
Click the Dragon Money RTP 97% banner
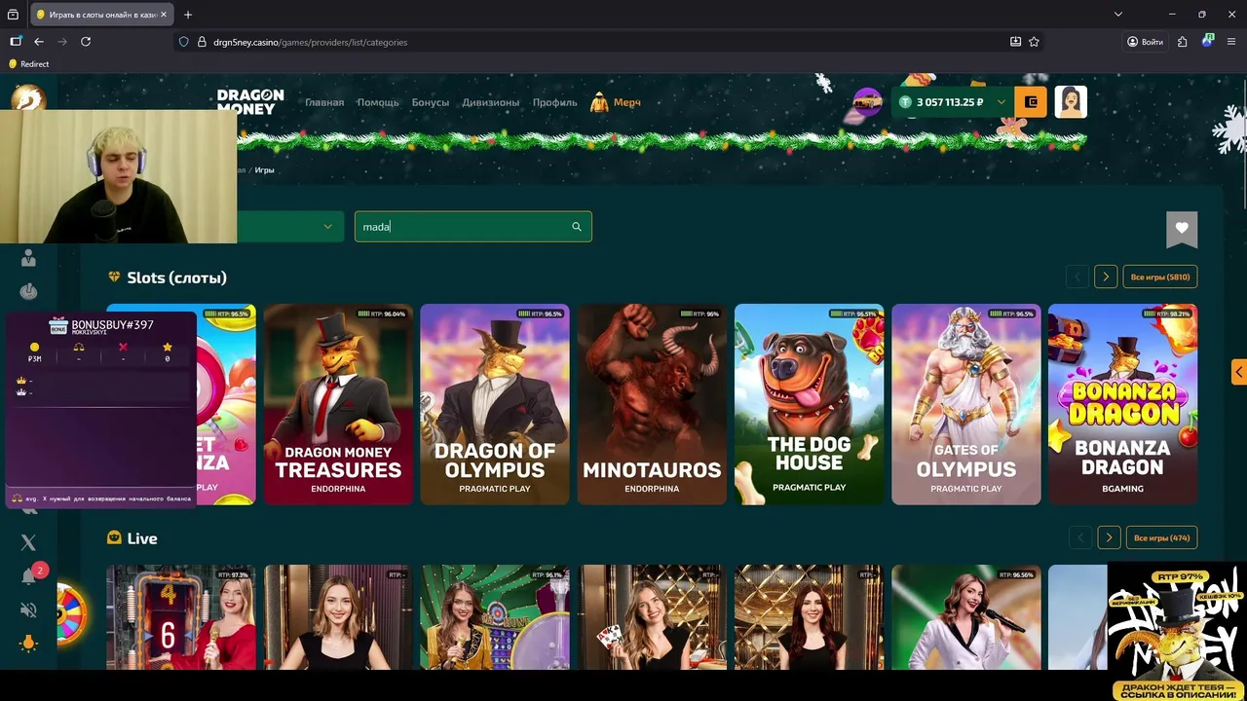pyautogui.click(x=1177, y=633)
